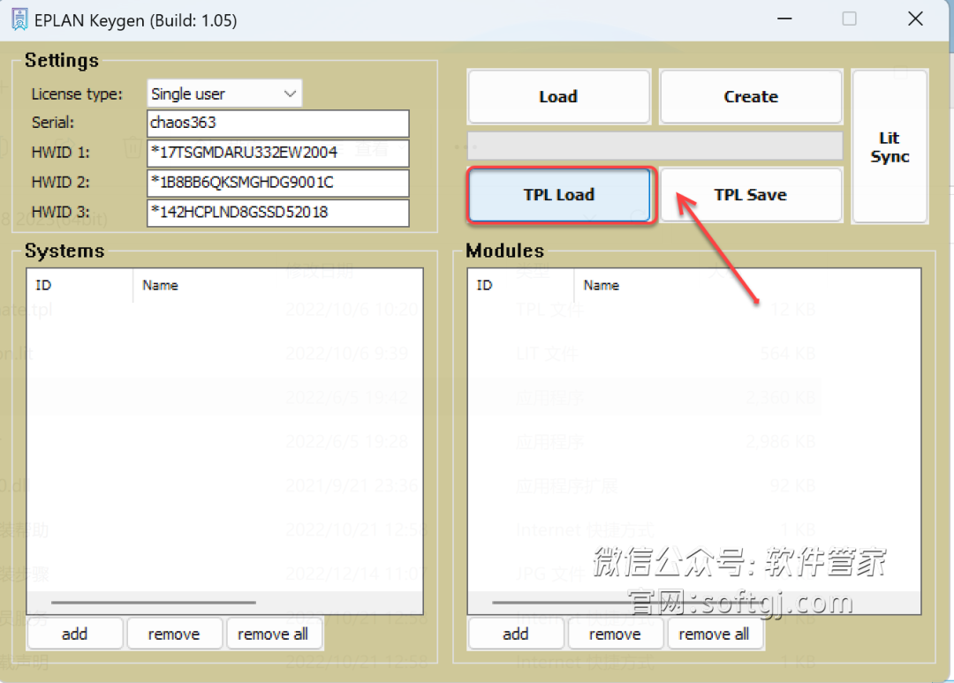Click the EPLAN Keygen title bar icon

[x=19, y=19]
